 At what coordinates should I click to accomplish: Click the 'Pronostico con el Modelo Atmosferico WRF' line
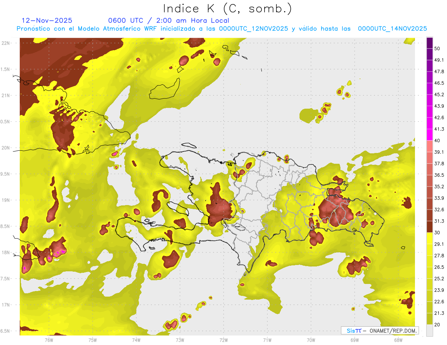pos(222,28)
